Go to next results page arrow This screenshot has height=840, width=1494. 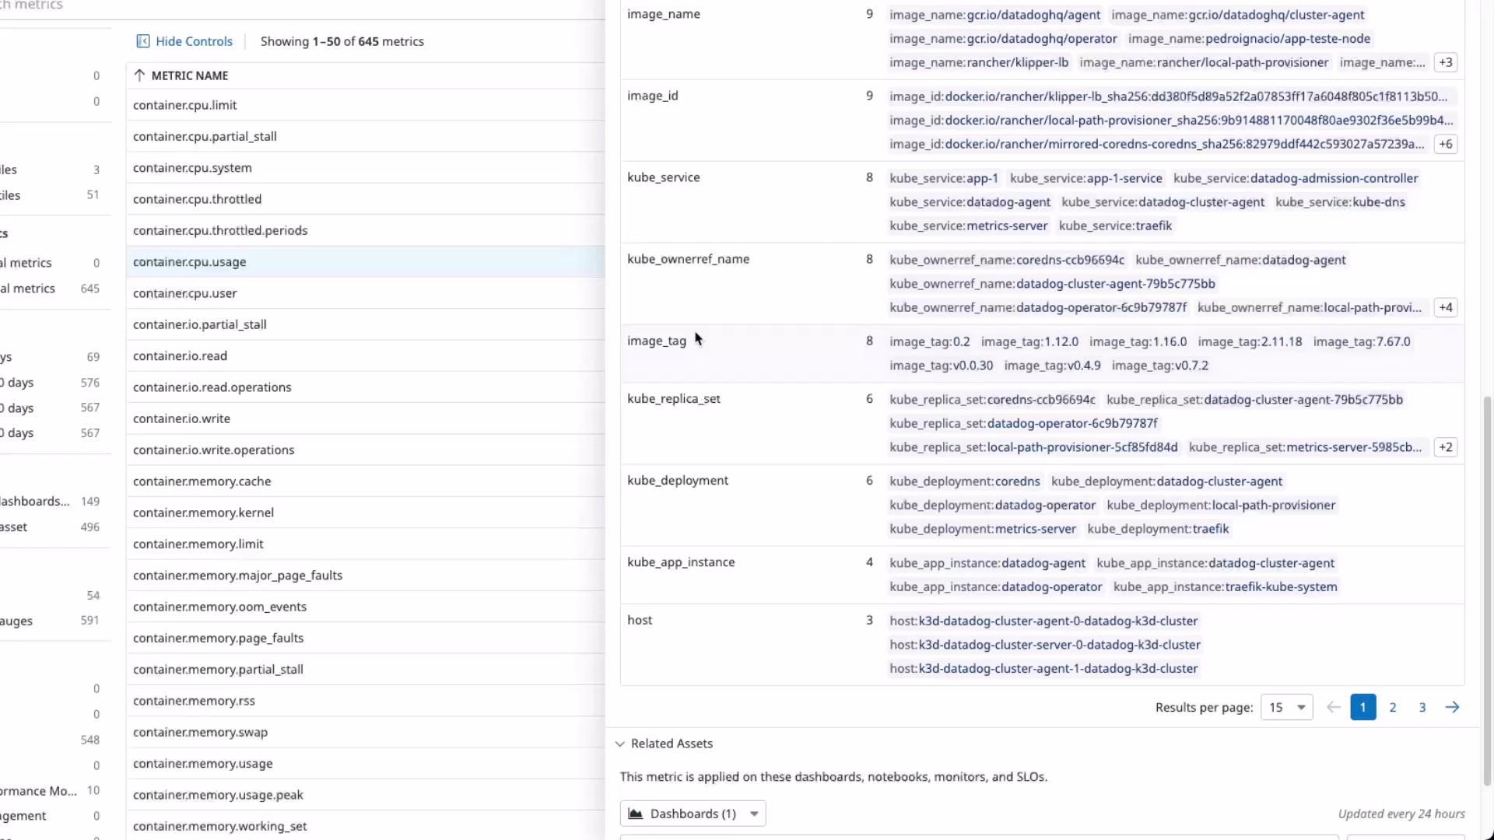pyautogui.click(x=1452, y=707)
